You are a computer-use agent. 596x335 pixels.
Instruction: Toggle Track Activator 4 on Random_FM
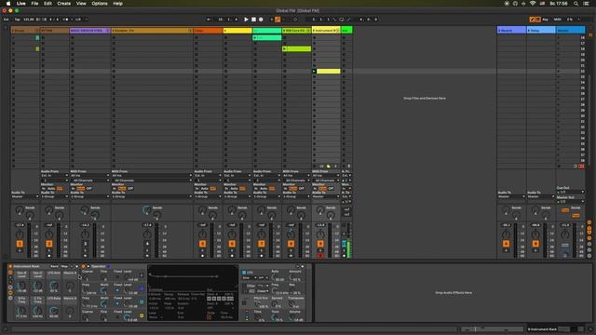(x=147, y=244)
